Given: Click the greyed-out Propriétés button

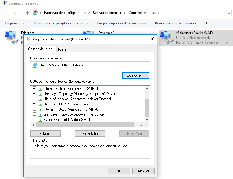Looking at the screenshot, I should [x=134, y=133].
